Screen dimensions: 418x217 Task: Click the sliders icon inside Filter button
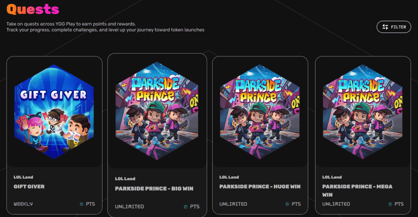(x=385, y=27)
